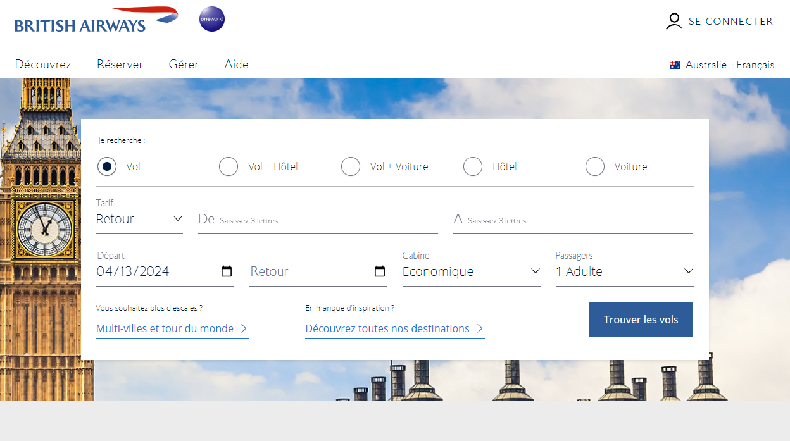The height and width of the screenshot is (441, 790).
Task: Open the Aide menu
Action: tap(236, 64)
